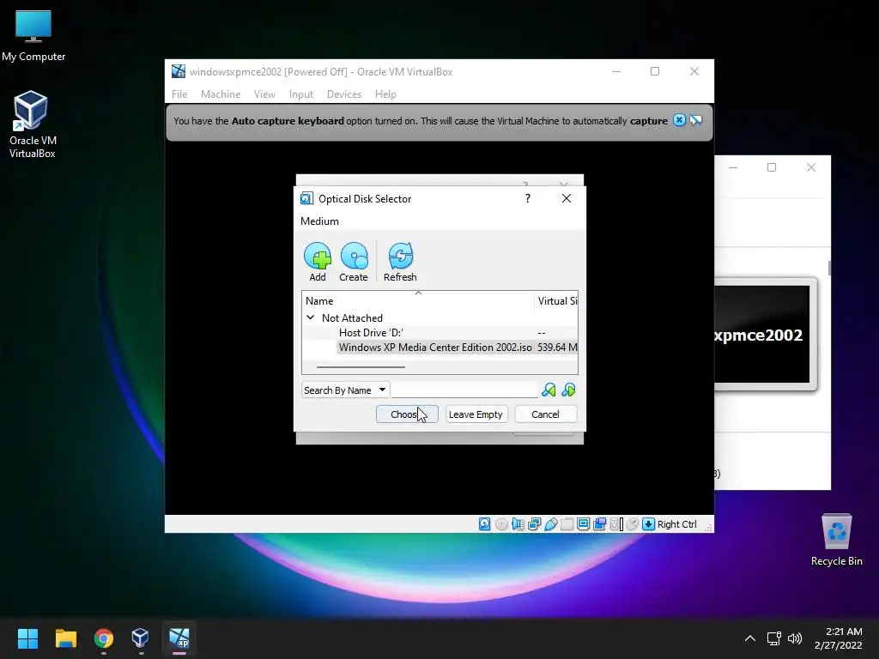Click the volume speaker tray icon
The height and width of the screenshot is (659, 879).
click(x=794, y=638)
